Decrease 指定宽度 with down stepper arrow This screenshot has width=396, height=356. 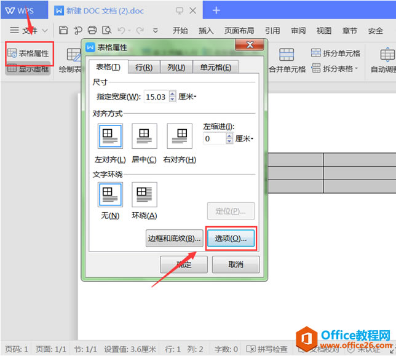click(172, 100)
